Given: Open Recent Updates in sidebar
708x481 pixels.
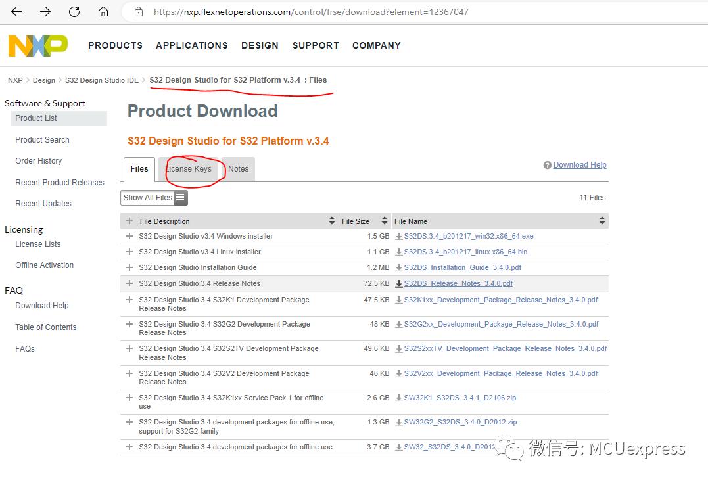Looking at the screenshot, I should (43, 204).
